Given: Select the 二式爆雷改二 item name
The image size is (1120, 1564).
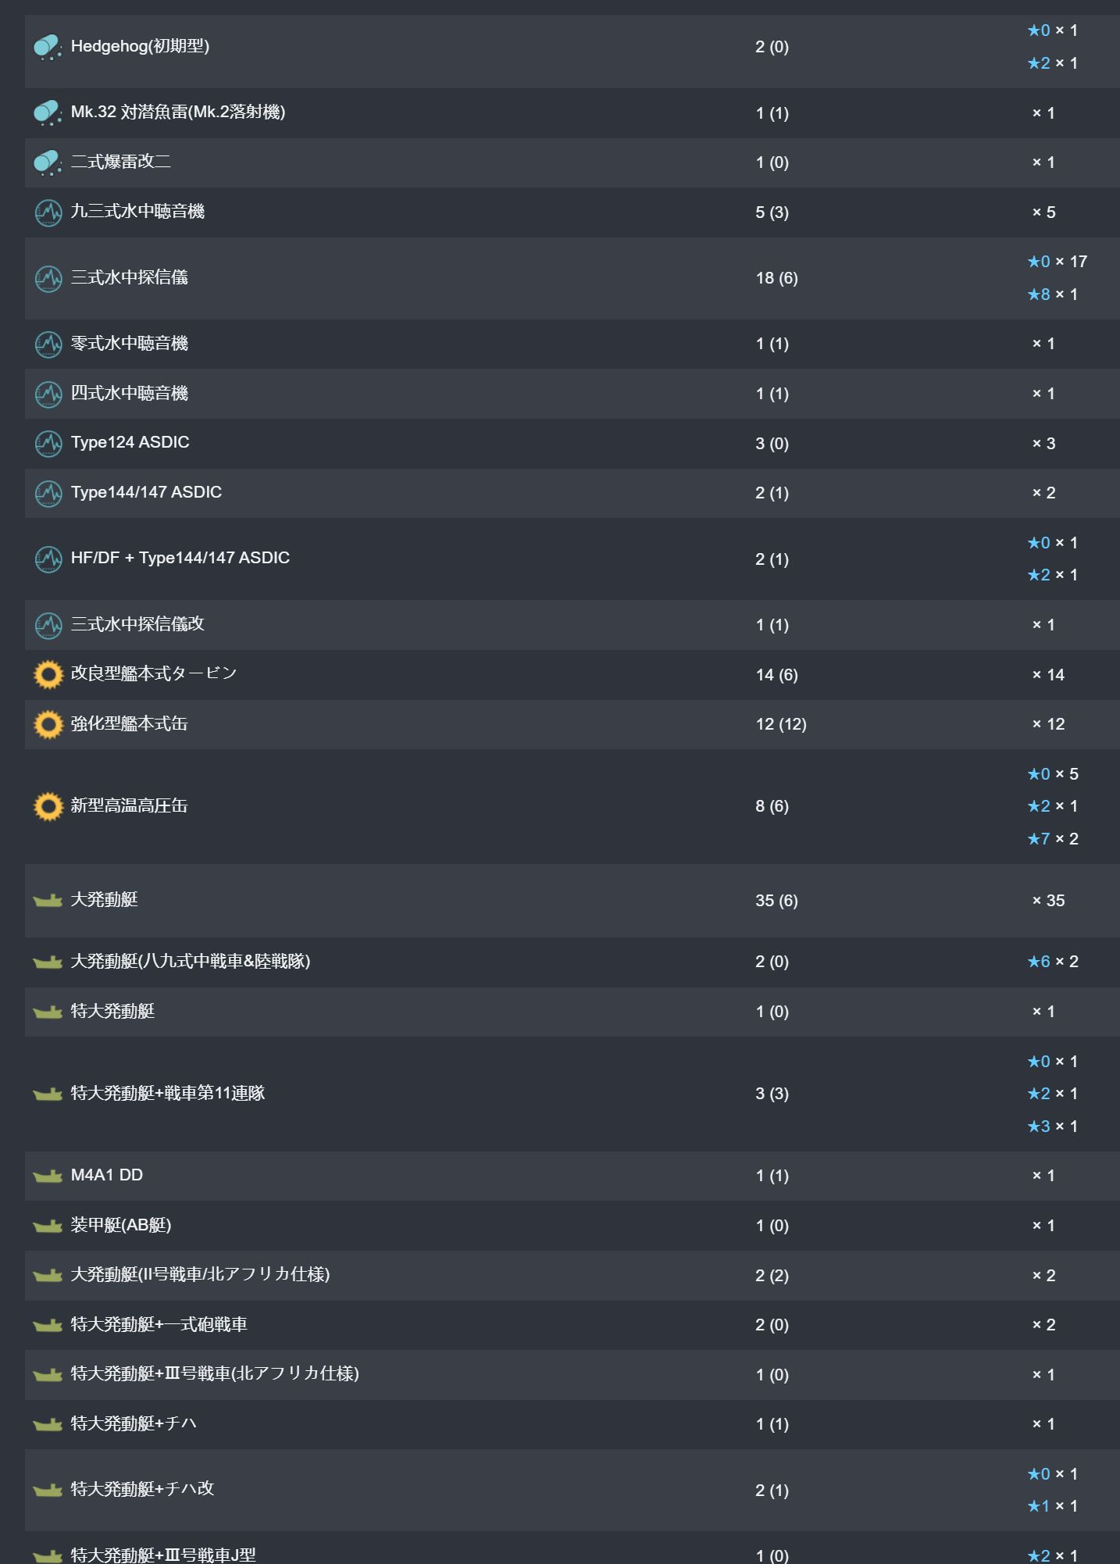Looking at the screenshot, I should (120, 162).
